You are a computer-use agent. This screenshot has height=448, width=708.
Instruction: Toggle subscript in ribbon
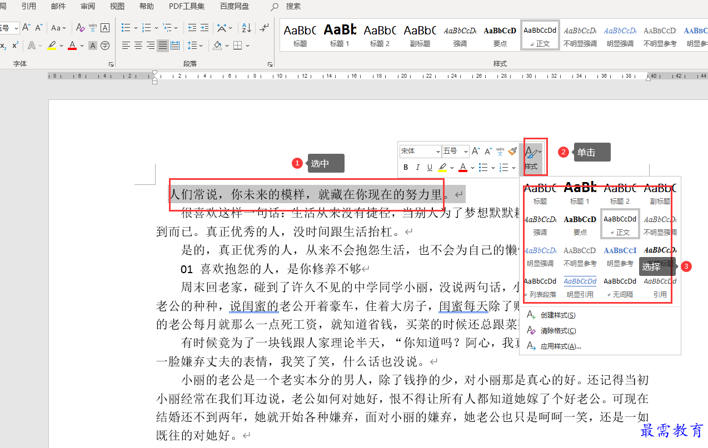pyautogui.click(x=3, y=46)
